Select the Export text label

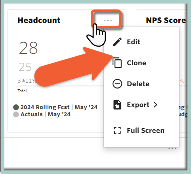pos(138,105)
